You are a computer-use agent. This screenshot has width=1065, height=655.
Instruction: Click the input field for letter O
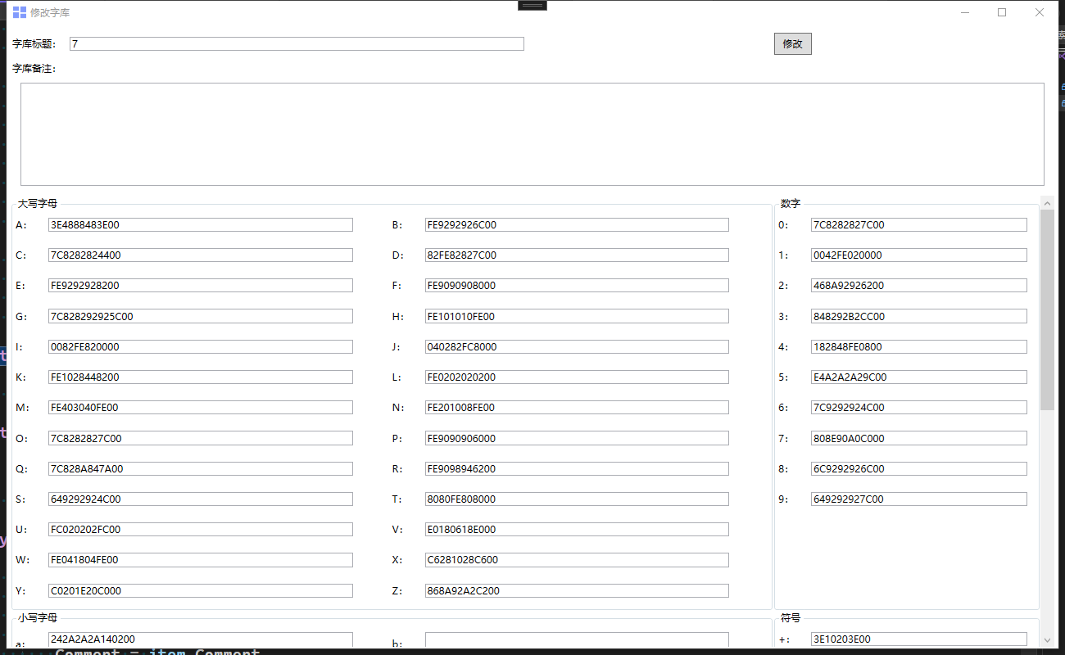point(201,438)
